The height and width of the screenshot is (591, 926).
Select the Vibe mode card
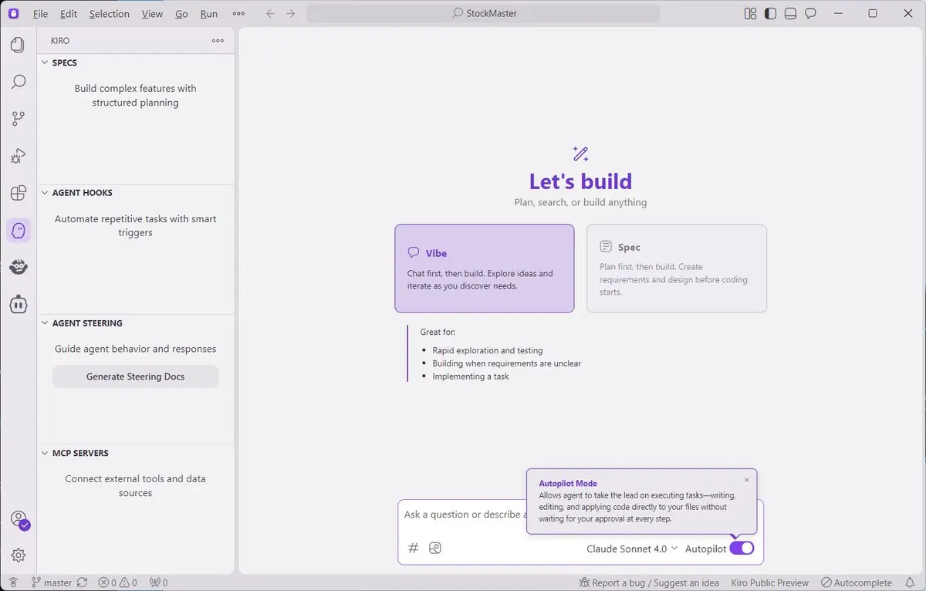click(x=484, y=268)
